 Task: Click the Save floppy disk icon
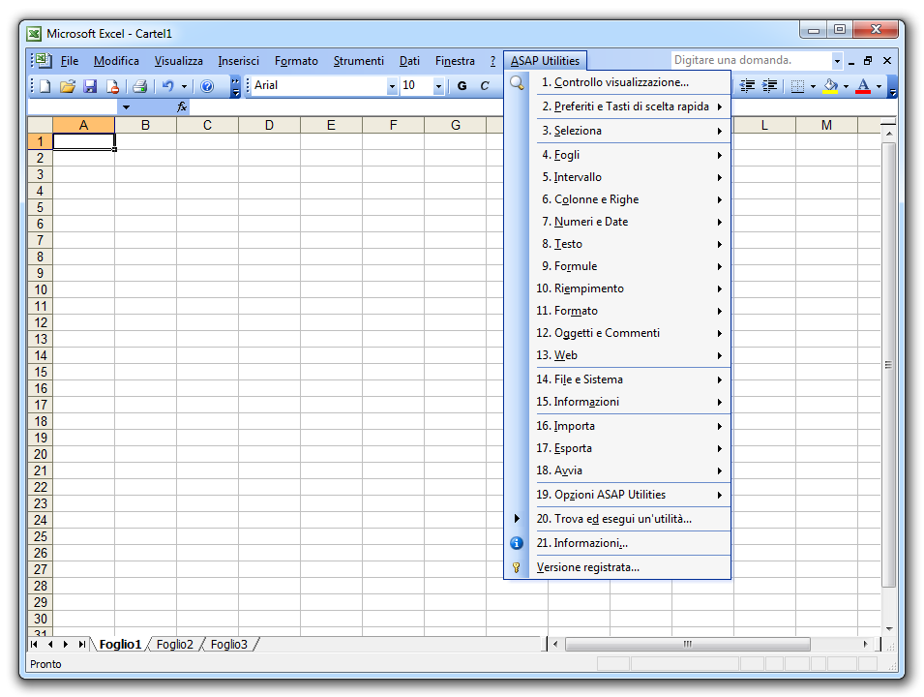click(x=90, y=87)
